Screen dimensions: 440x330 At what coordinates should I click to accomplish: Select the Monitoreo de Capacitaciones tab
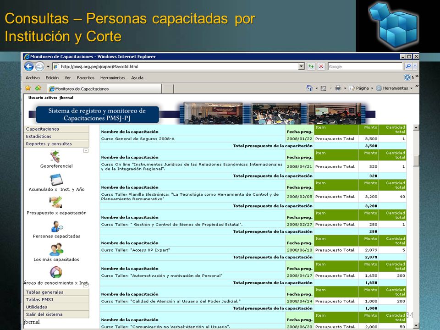(x=104, y=88)
